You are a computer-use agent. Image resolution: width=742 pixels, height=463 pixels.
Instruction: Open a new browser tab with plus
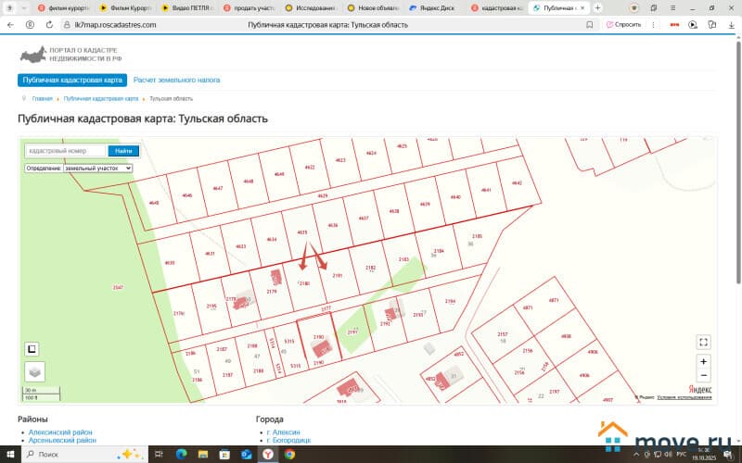pos(596,7)
